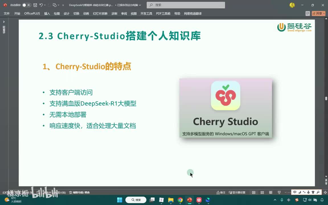Click bullet text 支持客户端访问
This screenshot has height=205, width=328.
71,93
